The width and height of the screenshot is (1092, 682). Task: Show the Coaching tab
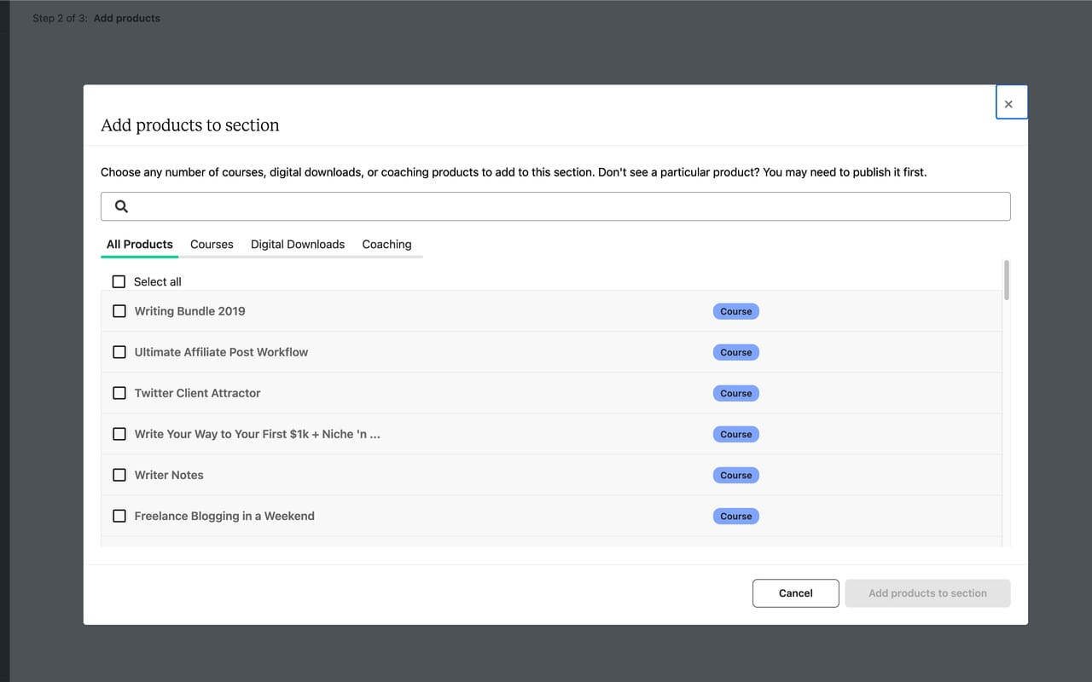(x=386, y=244)
